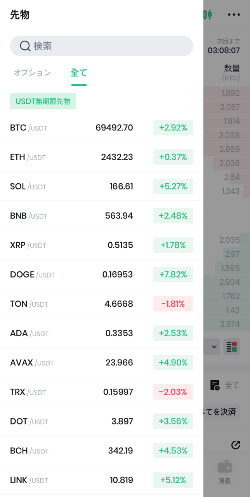Screen dimensions: 250x497
Task: Click the circular share arrow icon
Action: tap(236, 445)
